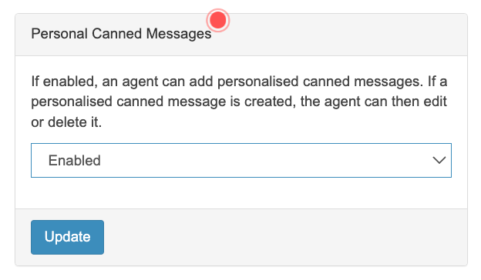
Task: Click the description paragraph about personalised canned messages
Action: [x=239, y=102]
